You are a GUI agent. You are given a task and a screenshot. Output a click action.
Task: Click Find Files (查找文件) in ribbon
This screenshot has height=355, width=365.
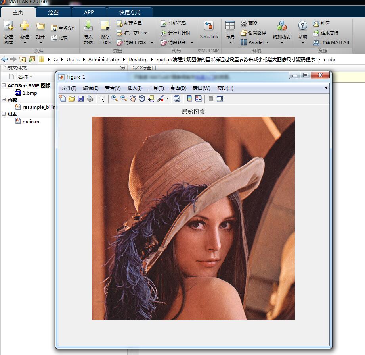pyautogui.click(x=63, y=28)
